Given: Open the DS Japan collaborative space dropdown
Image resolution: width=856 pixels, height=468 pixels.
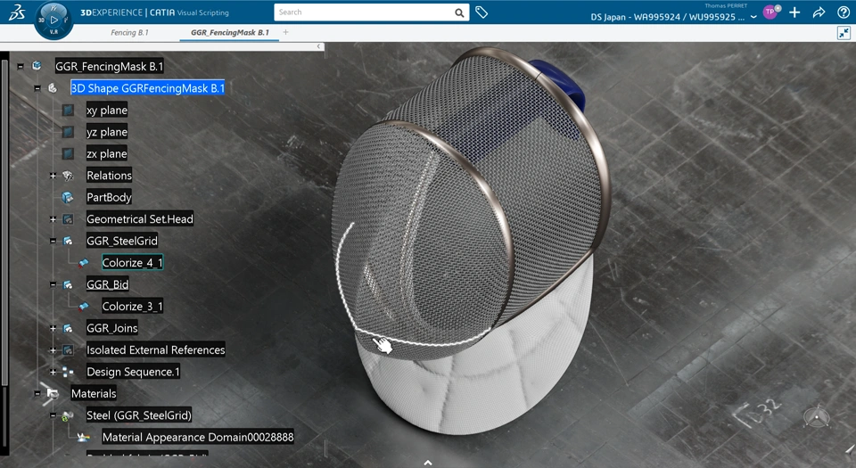Looking at the screenshot, I should (753, 17).
